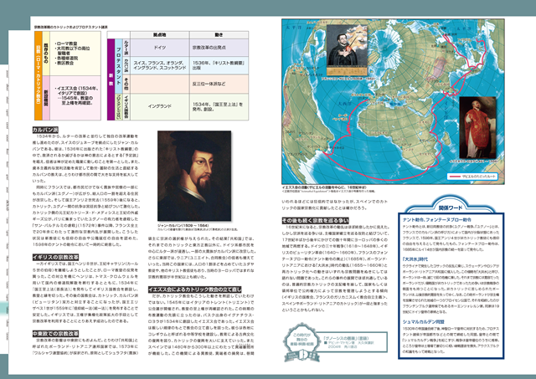
Task: Select the イエズス会（1534年、イタリアで創設） cell
Action: pyautogui.click(x=75, y=98)
